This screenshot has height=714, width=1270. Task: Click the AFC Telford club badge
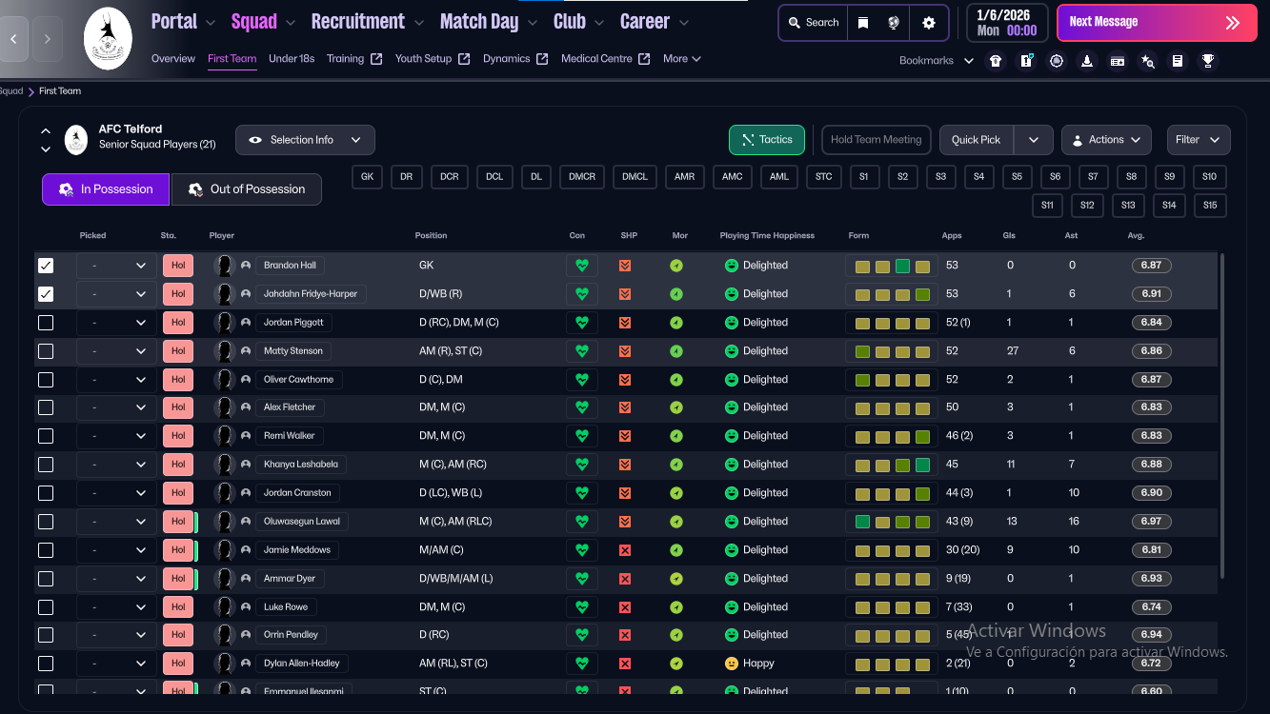click(x=108, y=38)
